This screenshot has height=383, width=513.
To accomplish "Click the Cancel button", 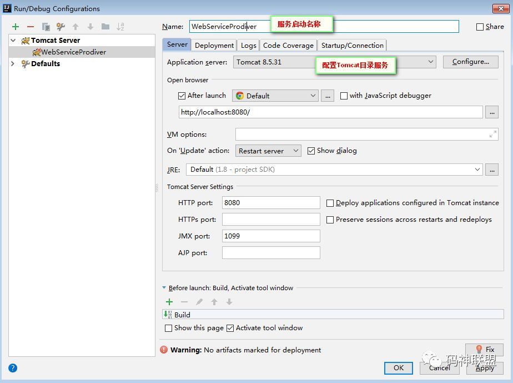I will [440, 368].
